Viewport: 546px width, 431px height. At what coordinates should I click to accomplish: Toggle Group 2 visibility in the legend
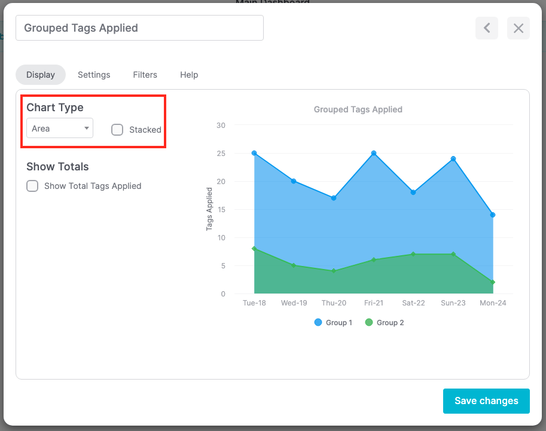[x=384, y=322]
